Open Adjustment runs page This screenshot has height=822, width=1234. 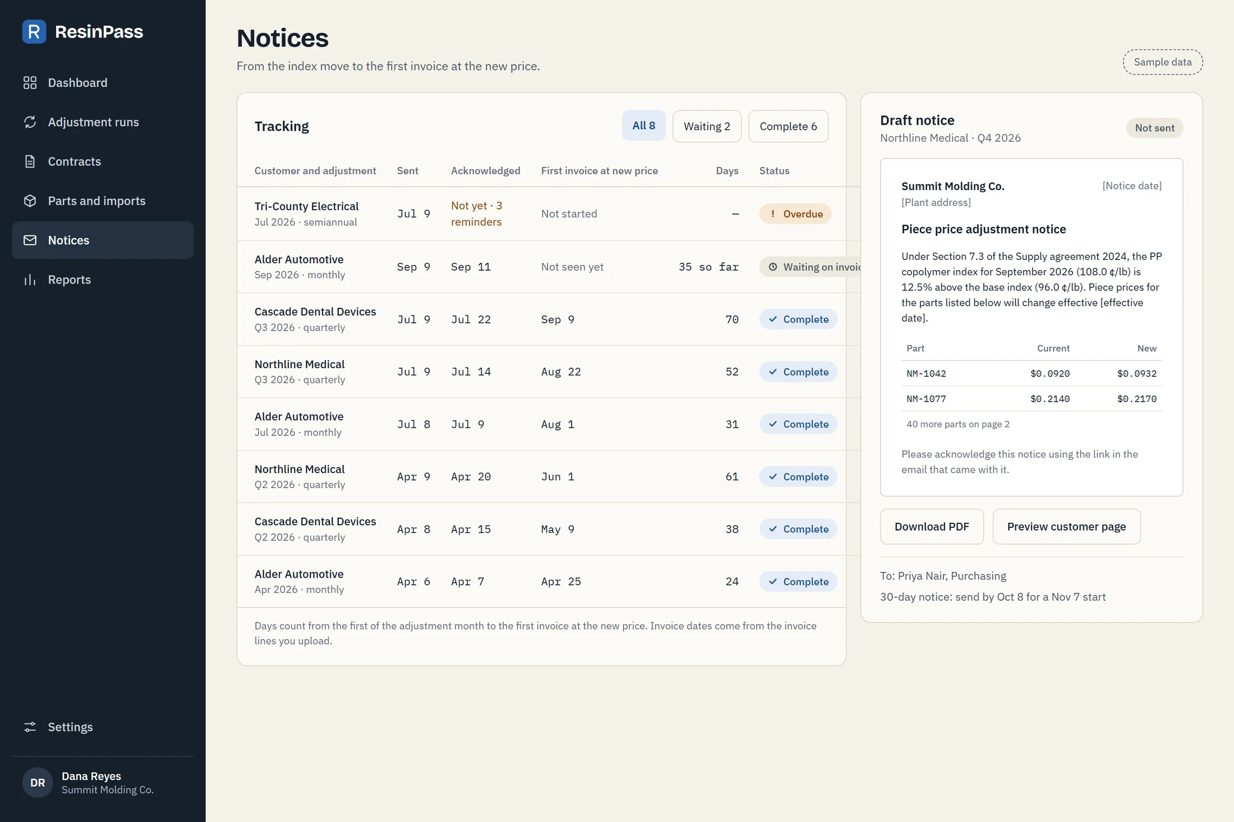(103, 122)
